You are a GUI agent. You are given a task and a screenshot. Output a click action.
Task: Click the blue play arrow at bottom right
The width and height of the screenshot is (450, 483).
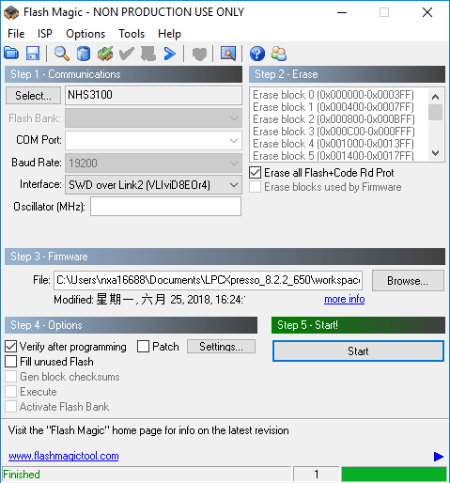tap(439, 457)
